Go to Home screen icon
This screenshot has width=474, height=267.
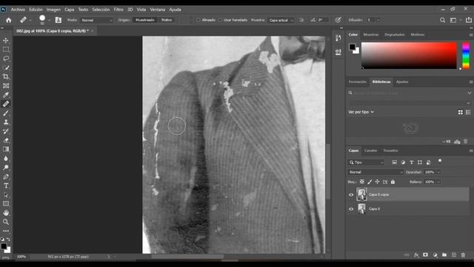pos(8,20)
